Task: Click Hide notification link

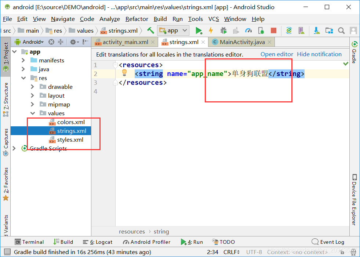Action: coord(319,54)
